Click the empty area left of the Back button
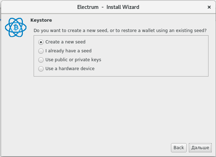Screen dimensions: 216x157 tap(107, 147)
